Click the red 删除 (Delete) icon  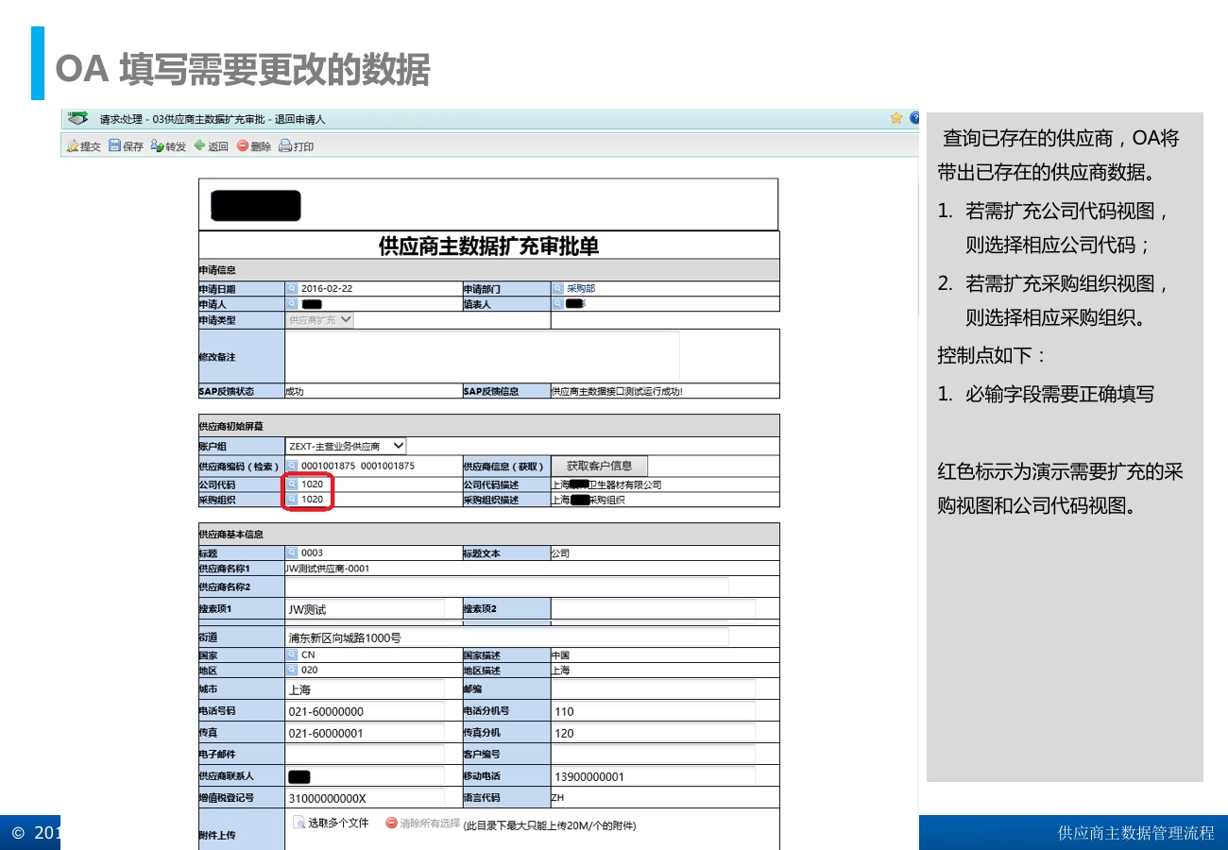tap(243, 146)
